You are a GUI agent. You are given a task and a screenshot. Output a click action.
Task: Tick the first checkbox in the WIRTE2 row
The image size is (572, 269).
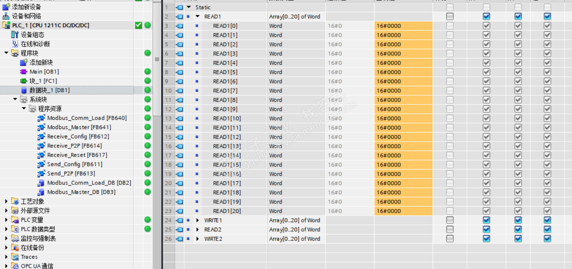[450, 239]
